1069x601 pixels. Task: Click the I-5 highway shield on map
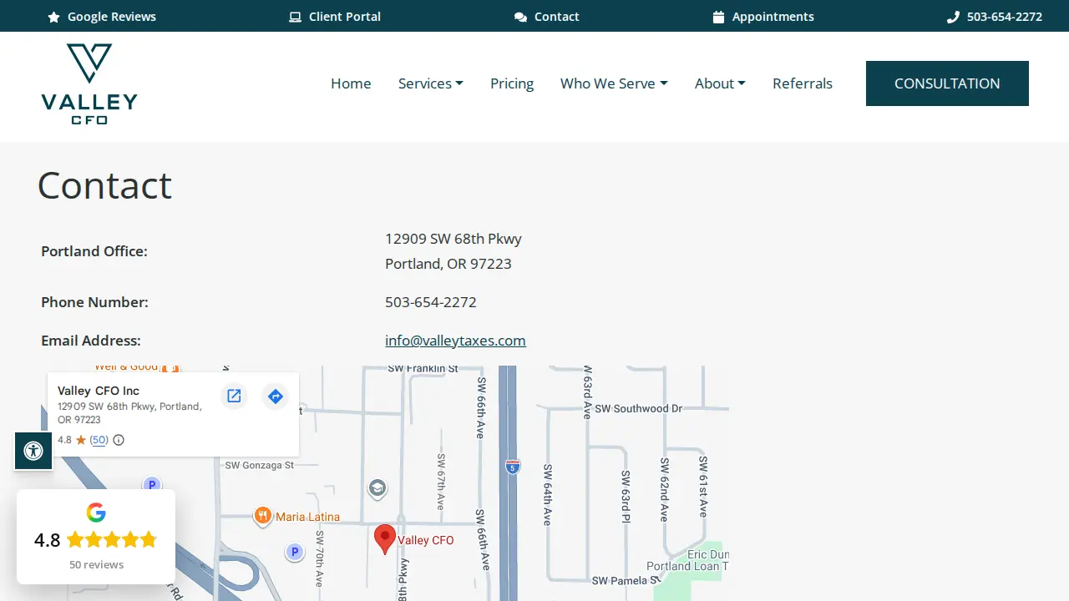click(x=513, y=466)
